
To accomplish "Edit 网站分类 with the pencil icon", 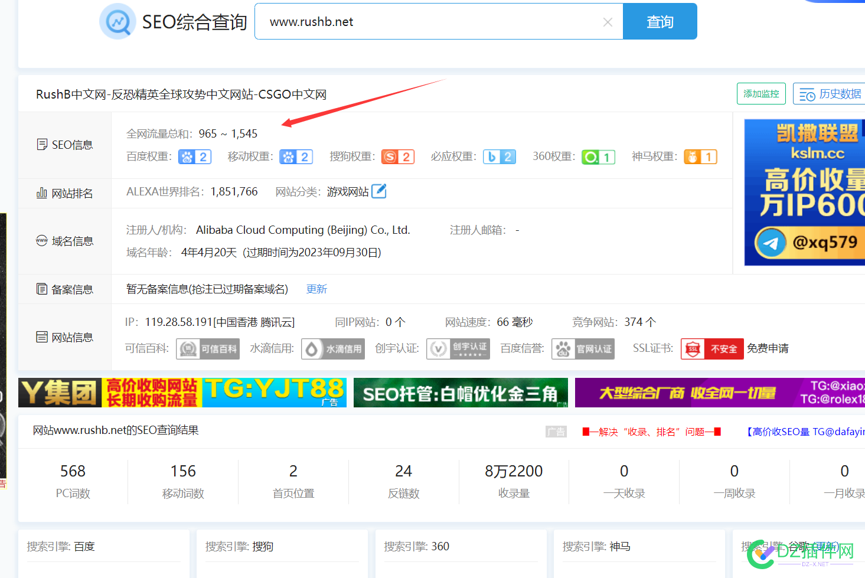I will pyautogui.click(x=379, y=191).
